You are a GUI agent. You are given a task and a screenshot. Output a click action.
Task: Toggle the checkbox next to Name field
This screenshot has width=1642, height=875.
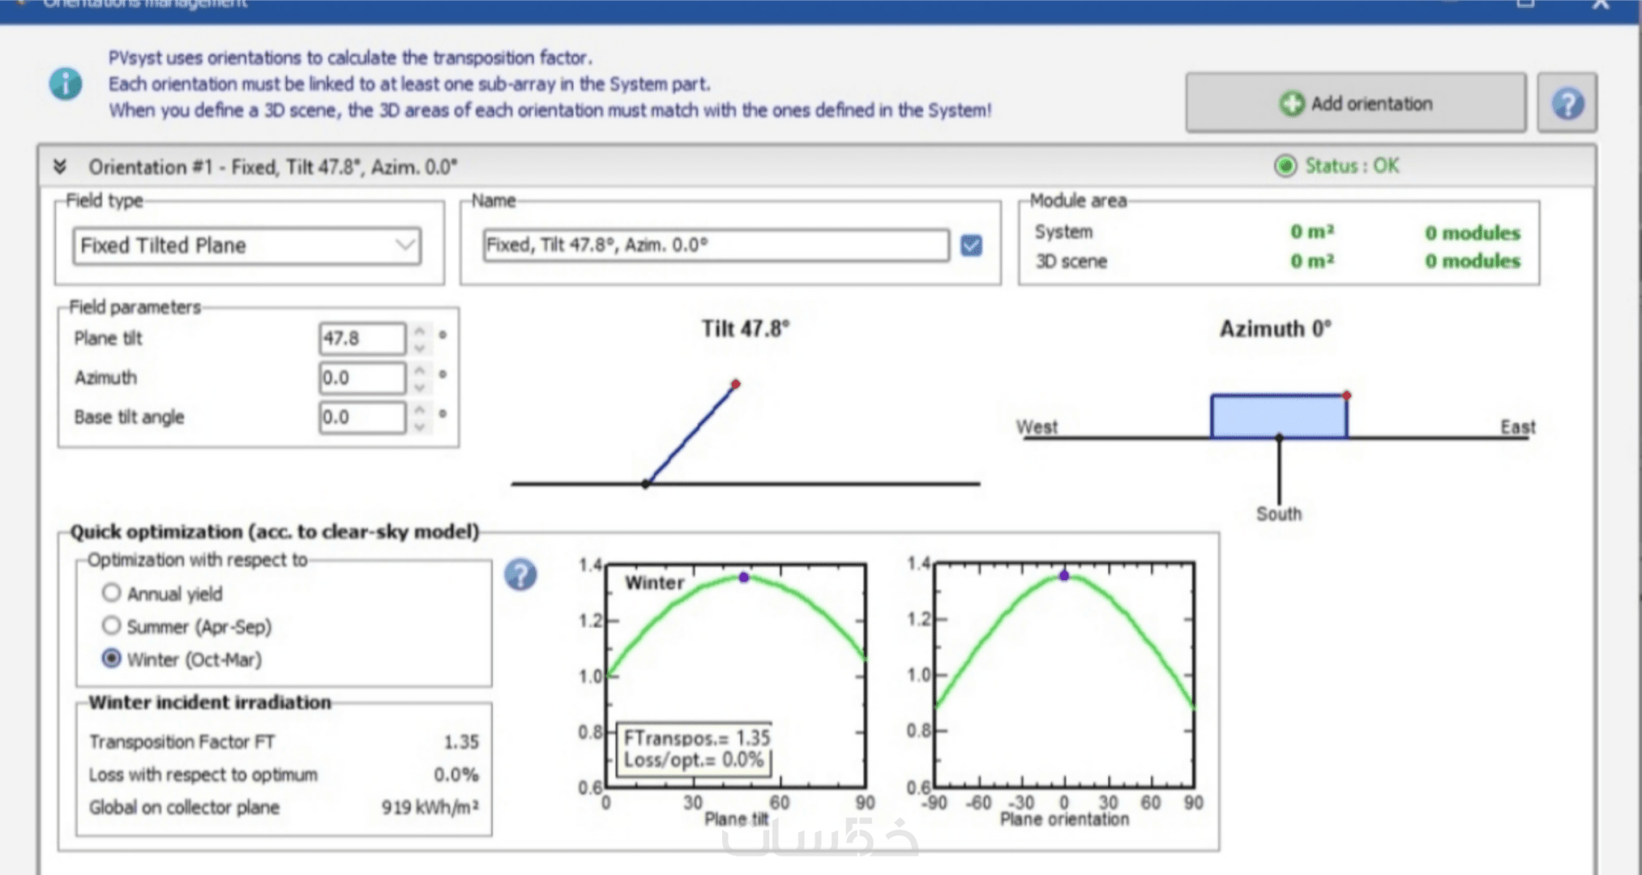pyautogui.click(x=971, y=245)
